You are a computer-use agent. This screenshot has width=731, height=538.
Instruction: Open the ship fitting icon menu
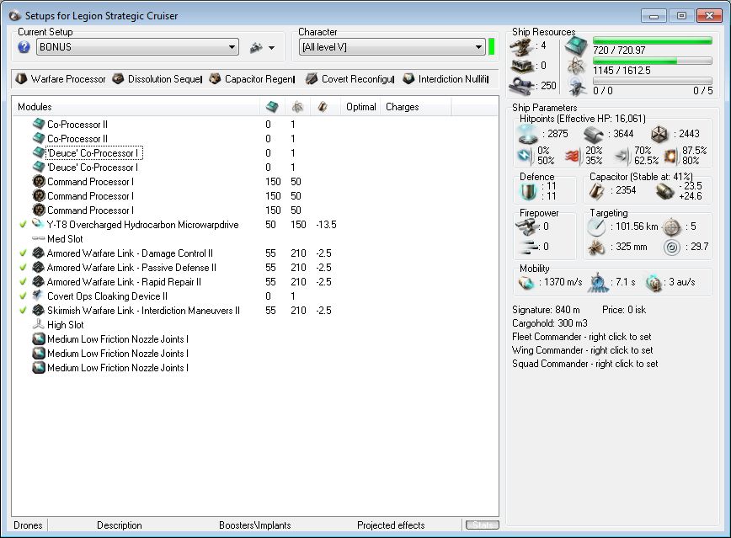pos(256,47)
